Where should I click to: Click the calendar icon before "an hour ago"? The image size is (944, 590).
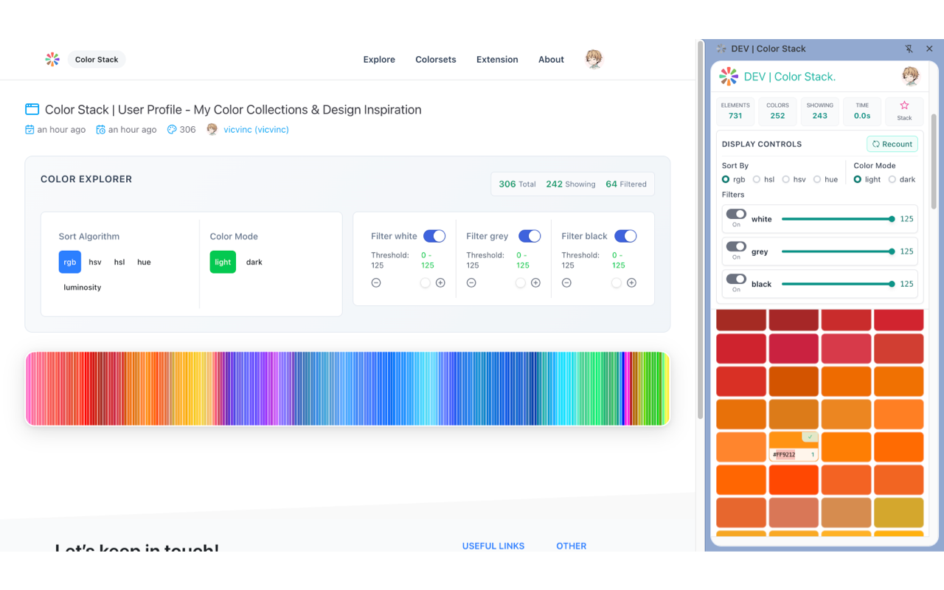[x=29, y=129]
